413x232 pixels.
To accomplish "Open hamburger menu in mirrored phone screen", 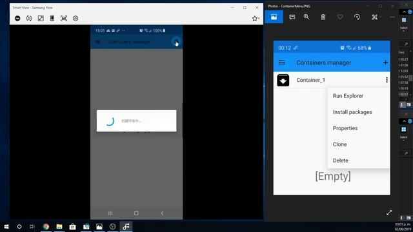I will 97,42.
